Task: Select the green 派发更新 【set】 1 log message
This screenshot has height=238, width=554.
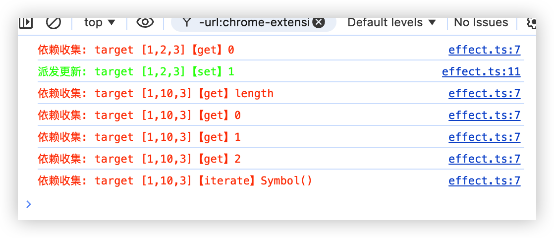Action: tap(136, 72)
